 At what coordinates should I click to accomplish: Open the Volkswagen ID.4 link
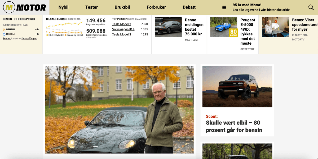123,29
